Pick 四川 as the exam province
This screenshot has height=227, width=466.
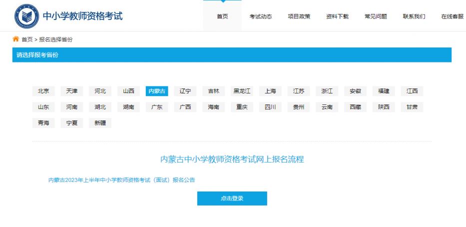[x=270, y=107]
